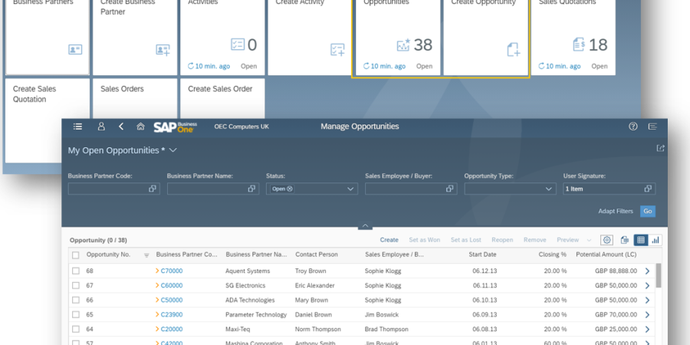Open business partner link C60000
Screen dimensions: 690x345
point(172,286)
